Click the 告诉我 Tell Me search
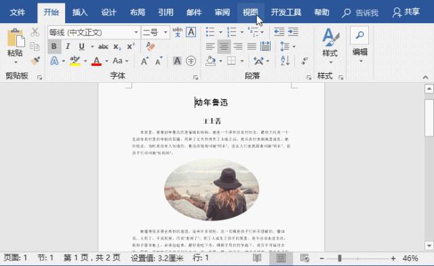 coord(361,13)
